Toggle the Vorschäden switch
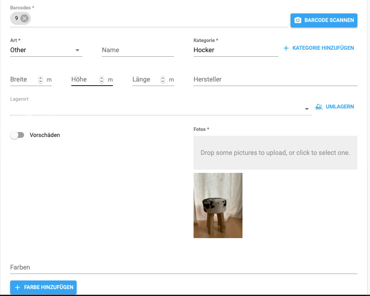Image resolution: width=370 pixels, height=296 pixels. click(x=17, y=135)
